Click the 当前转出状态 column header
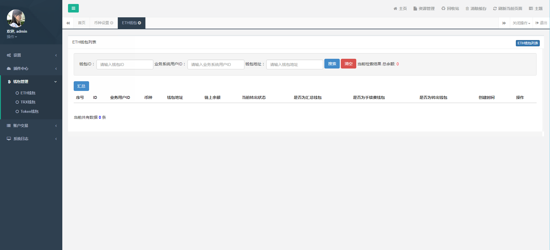This screenshot has height=250, width=550. (254, 97)
